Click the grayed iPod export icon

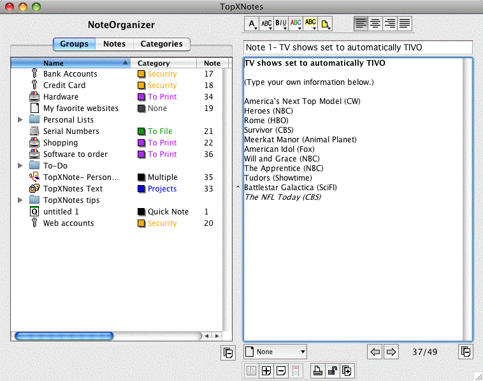[296, 371]
